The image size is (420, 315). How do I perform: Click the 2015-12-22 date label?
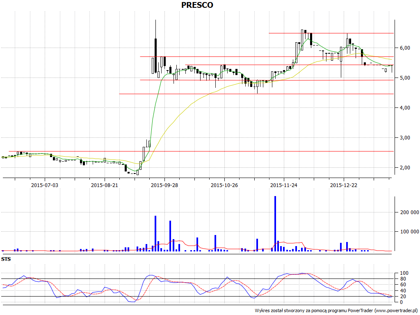pyautogui.click(x=344, y=185)
